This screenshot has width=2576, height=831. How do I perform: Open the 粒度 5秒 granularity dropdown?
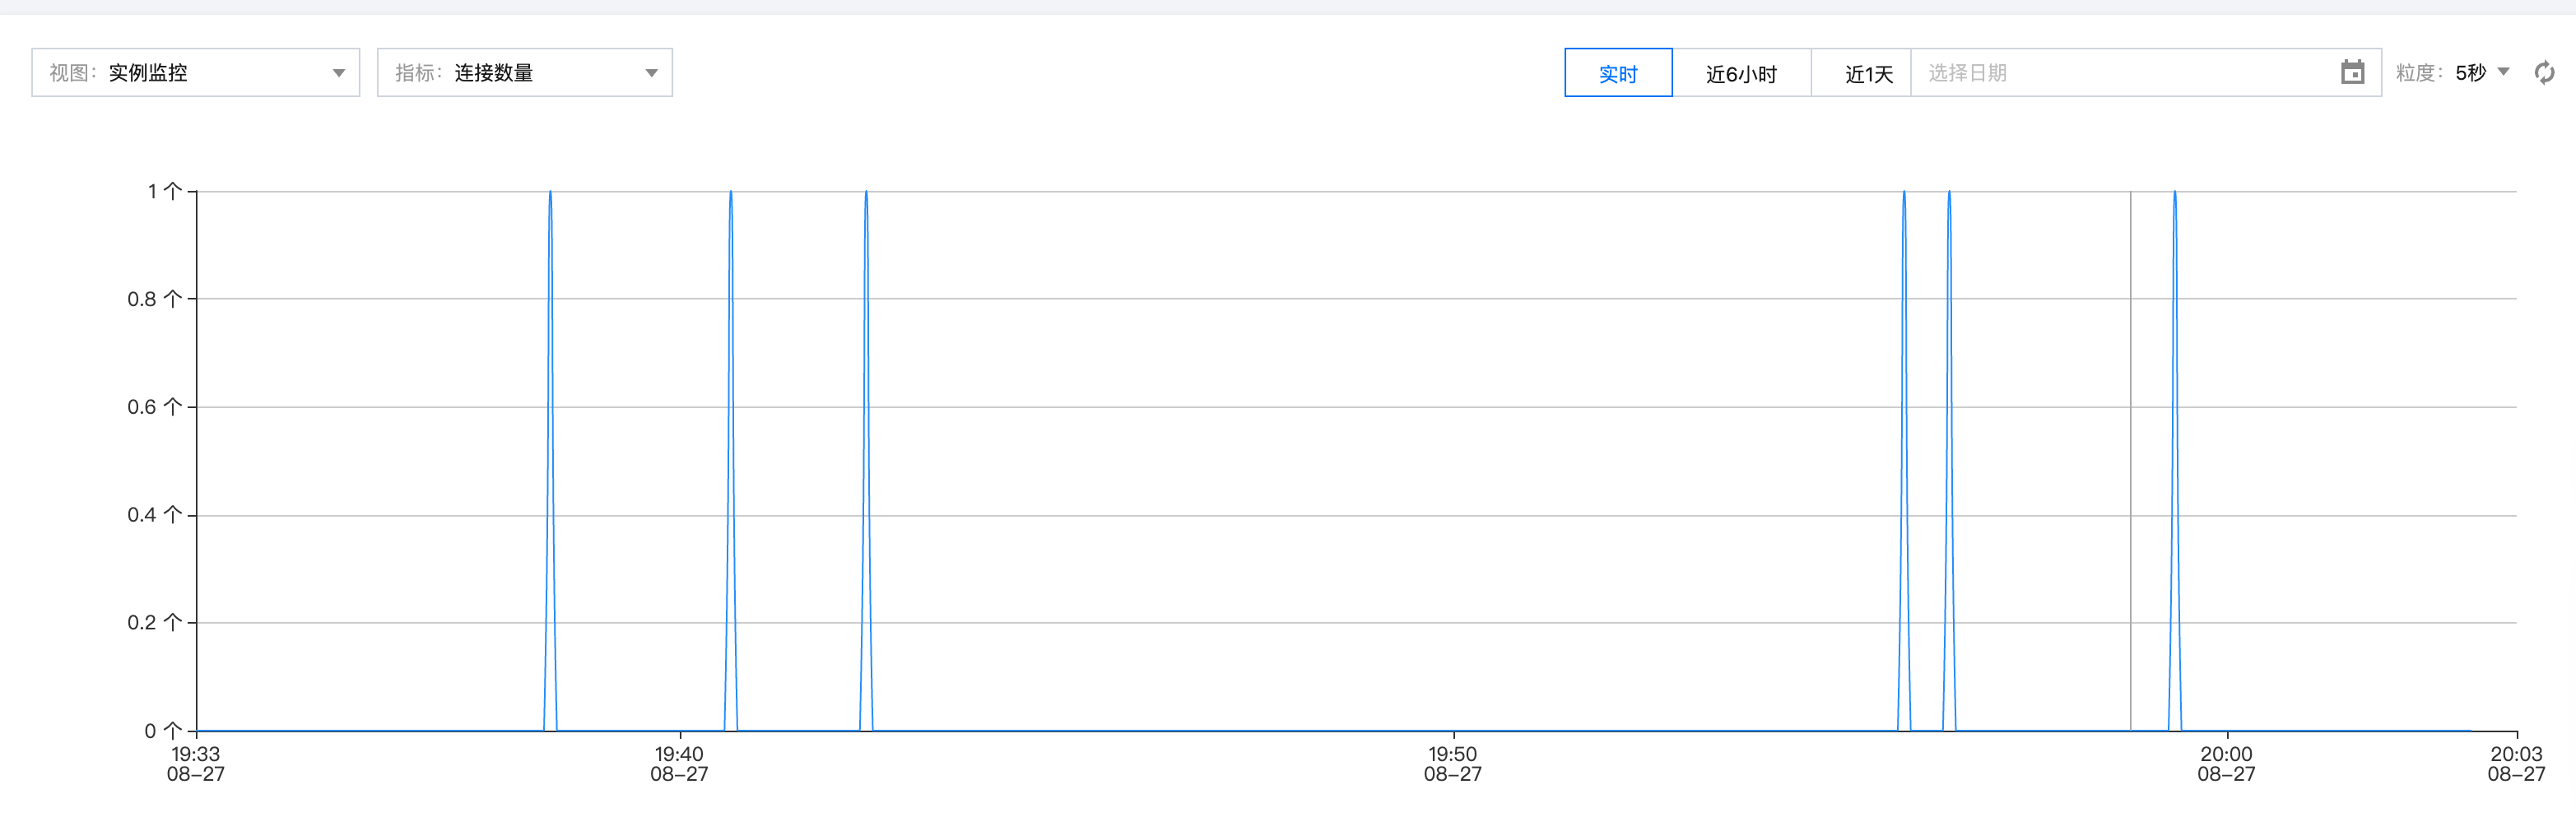[x=2481, y=73]
